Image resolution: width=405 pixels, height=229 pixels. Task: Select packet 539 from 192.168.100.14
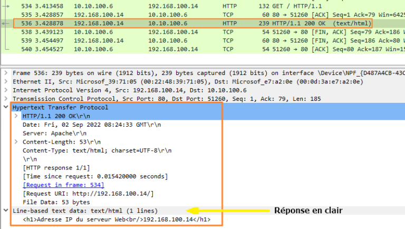[202, 41]
